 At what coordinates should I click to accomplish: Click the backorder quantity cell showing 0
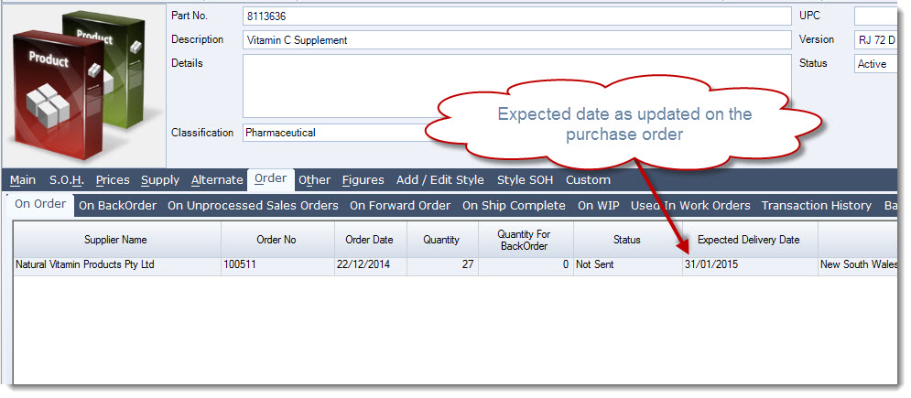526,265
